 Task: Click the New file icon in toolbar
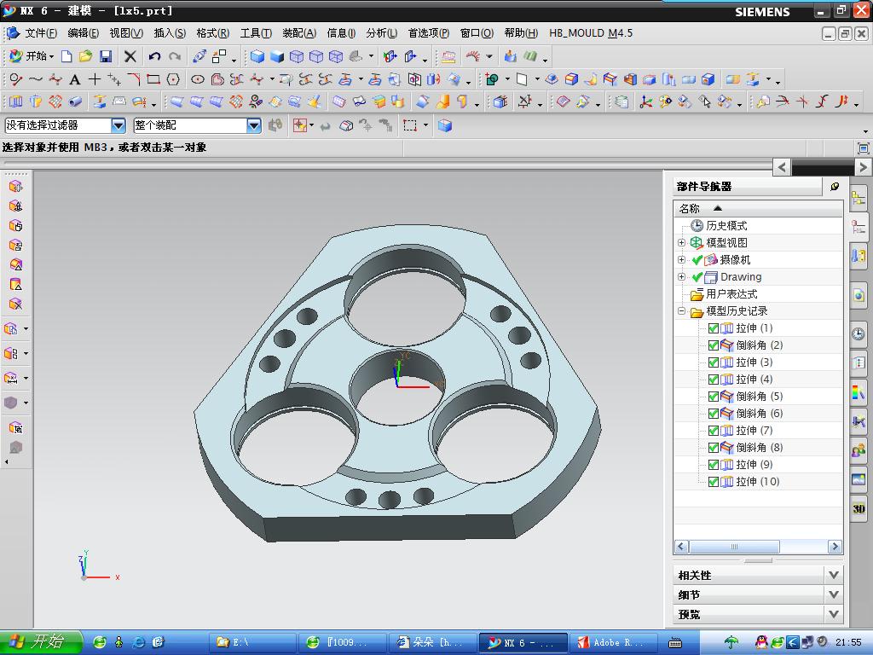point(66,56)
